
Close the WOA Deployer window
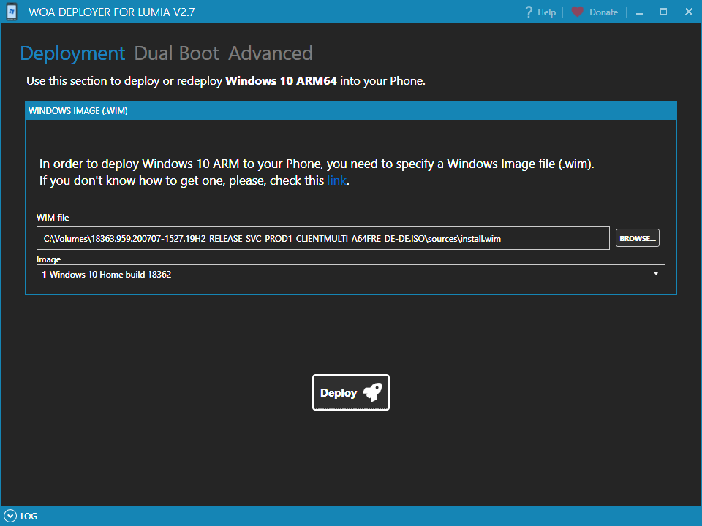click(689, 12)
